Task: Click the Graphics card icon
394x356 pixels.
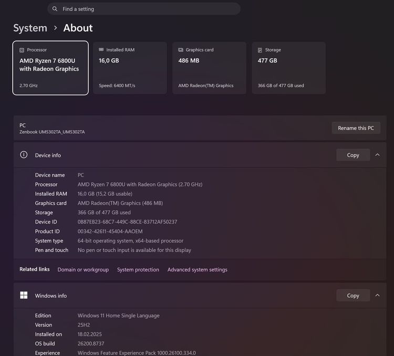Action: (181, 50)
